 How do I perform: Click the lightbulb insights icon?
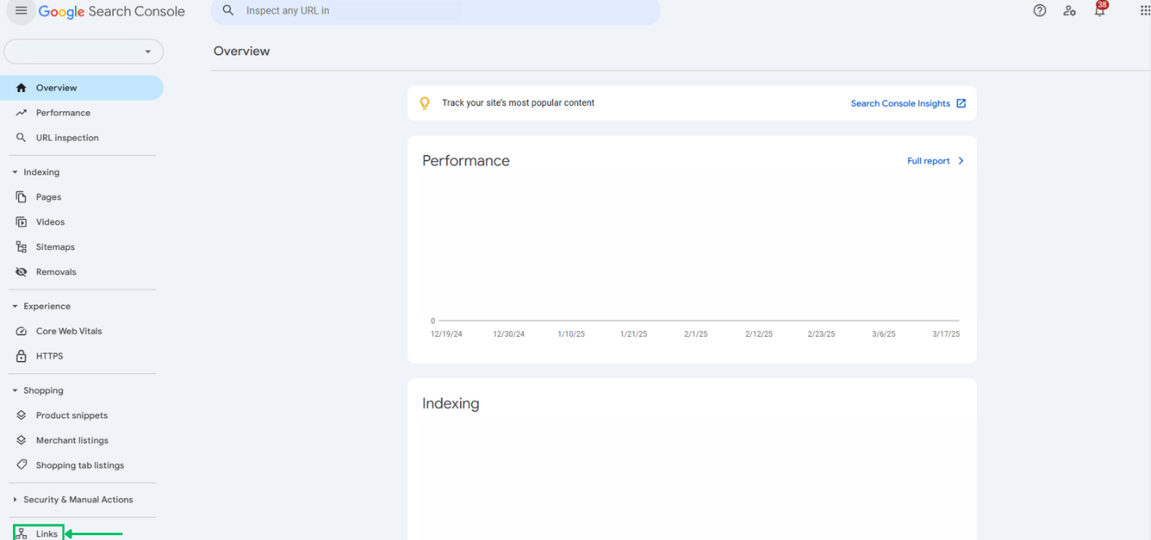(424, 103)
